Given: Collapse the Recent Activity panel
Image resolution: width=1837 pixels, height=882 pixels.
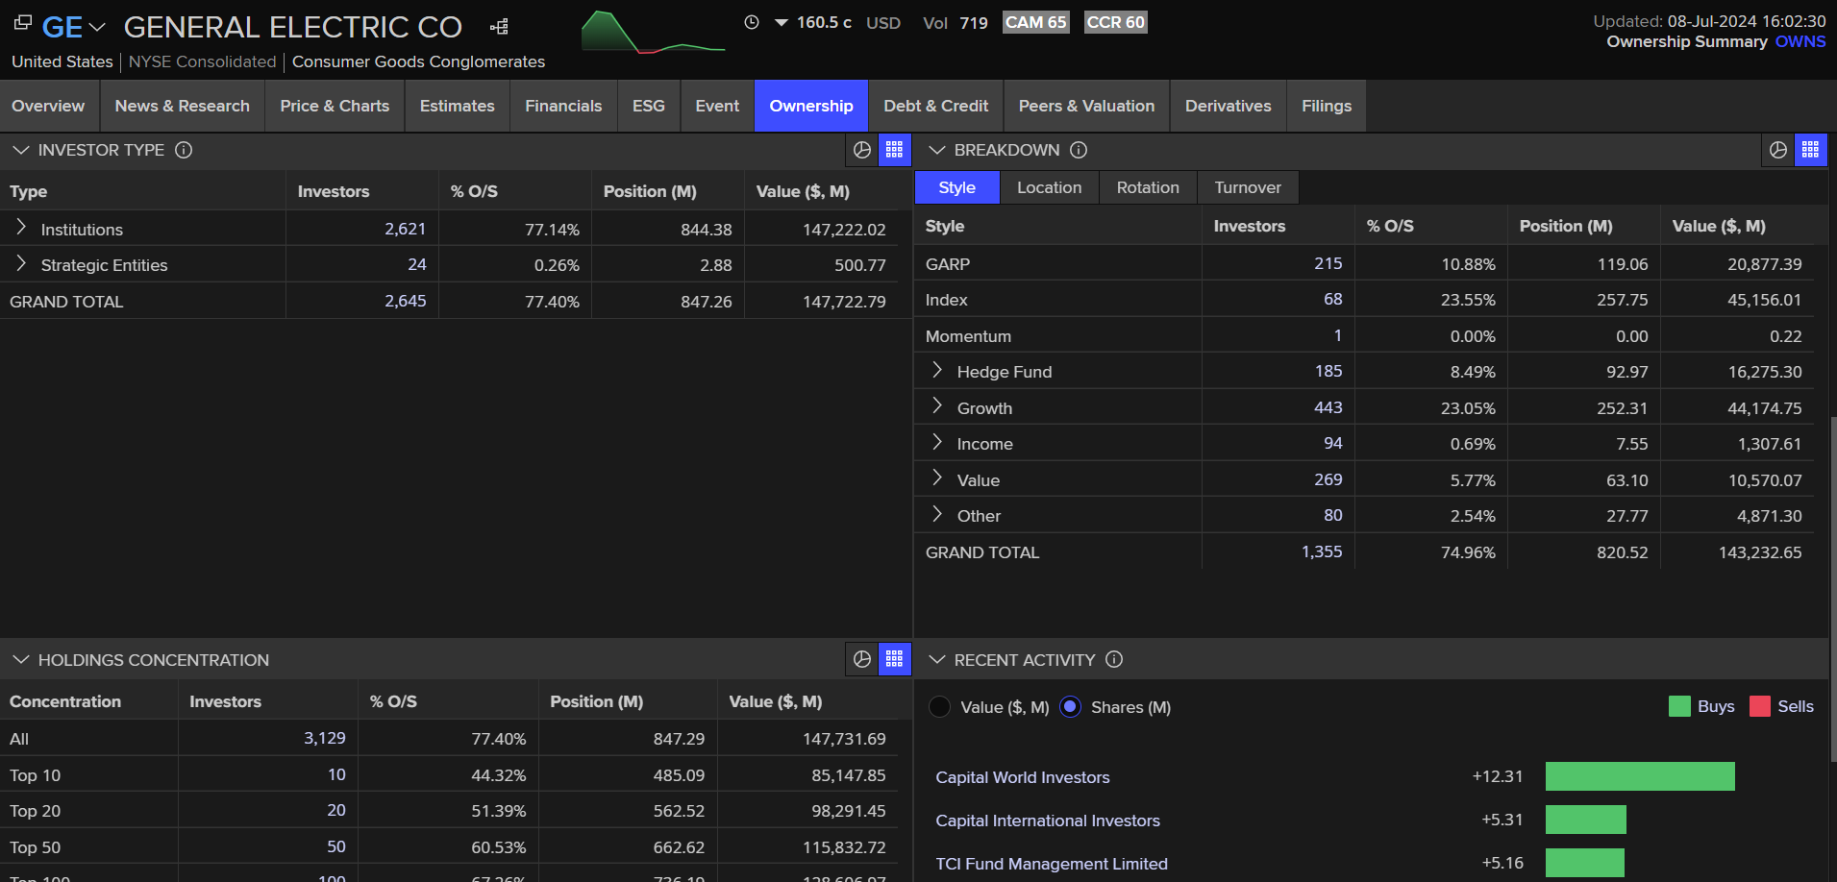Looking at the screenshot, I should 937,660.
